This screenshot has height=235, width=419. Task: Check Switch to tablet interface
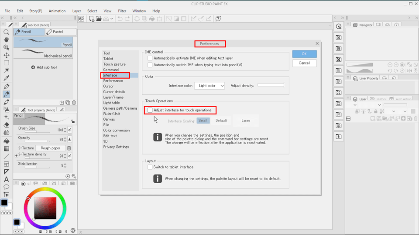click(x=150, y=167)
